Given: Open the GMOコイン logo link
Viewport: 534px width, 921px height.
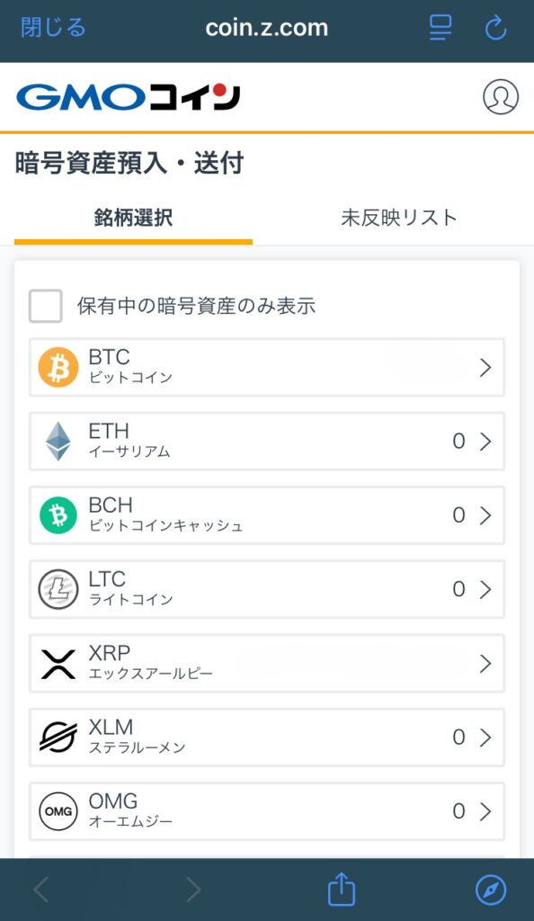Looking at the screenshot, I should (129, 97).
